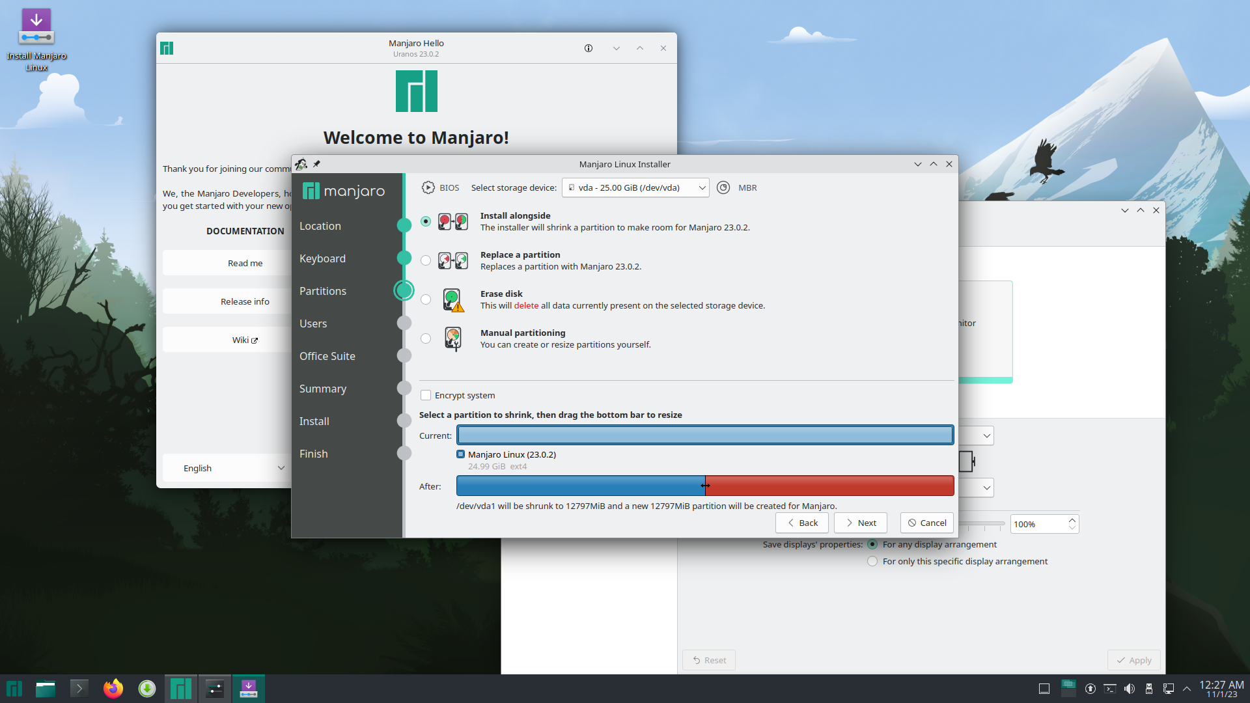Screen dimensions: 1250x703
Task: Click the Next button in installer
Action: coord(860,523)
